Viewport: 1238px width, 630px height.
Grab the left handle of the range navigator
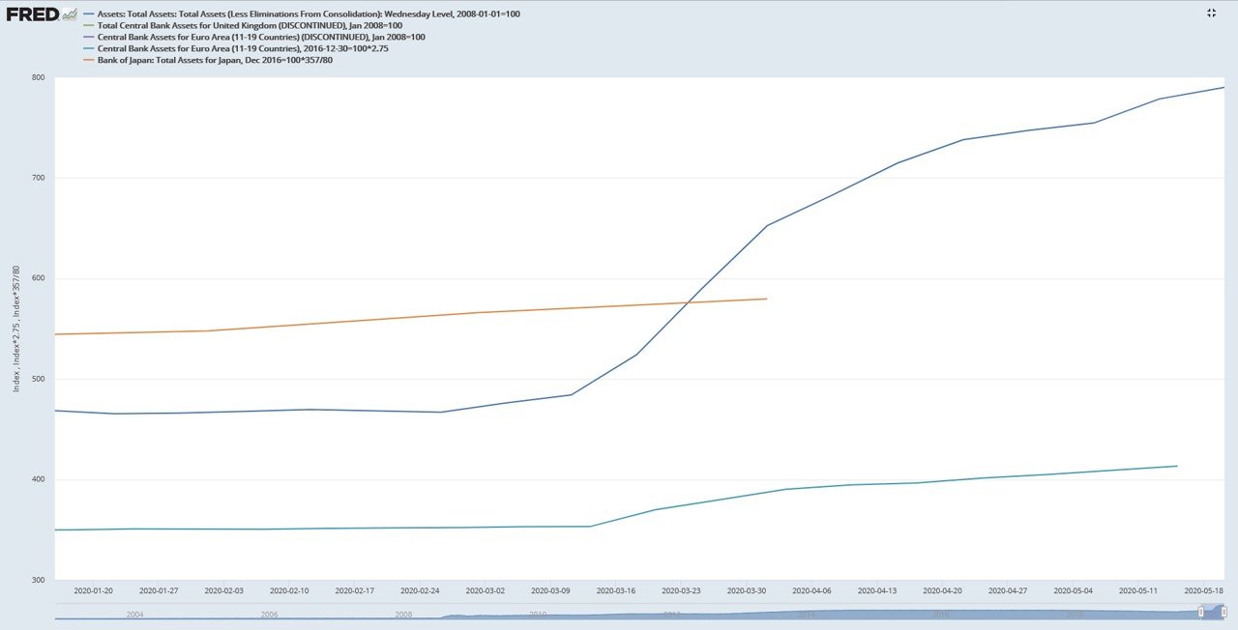[x=1200, y=612]
